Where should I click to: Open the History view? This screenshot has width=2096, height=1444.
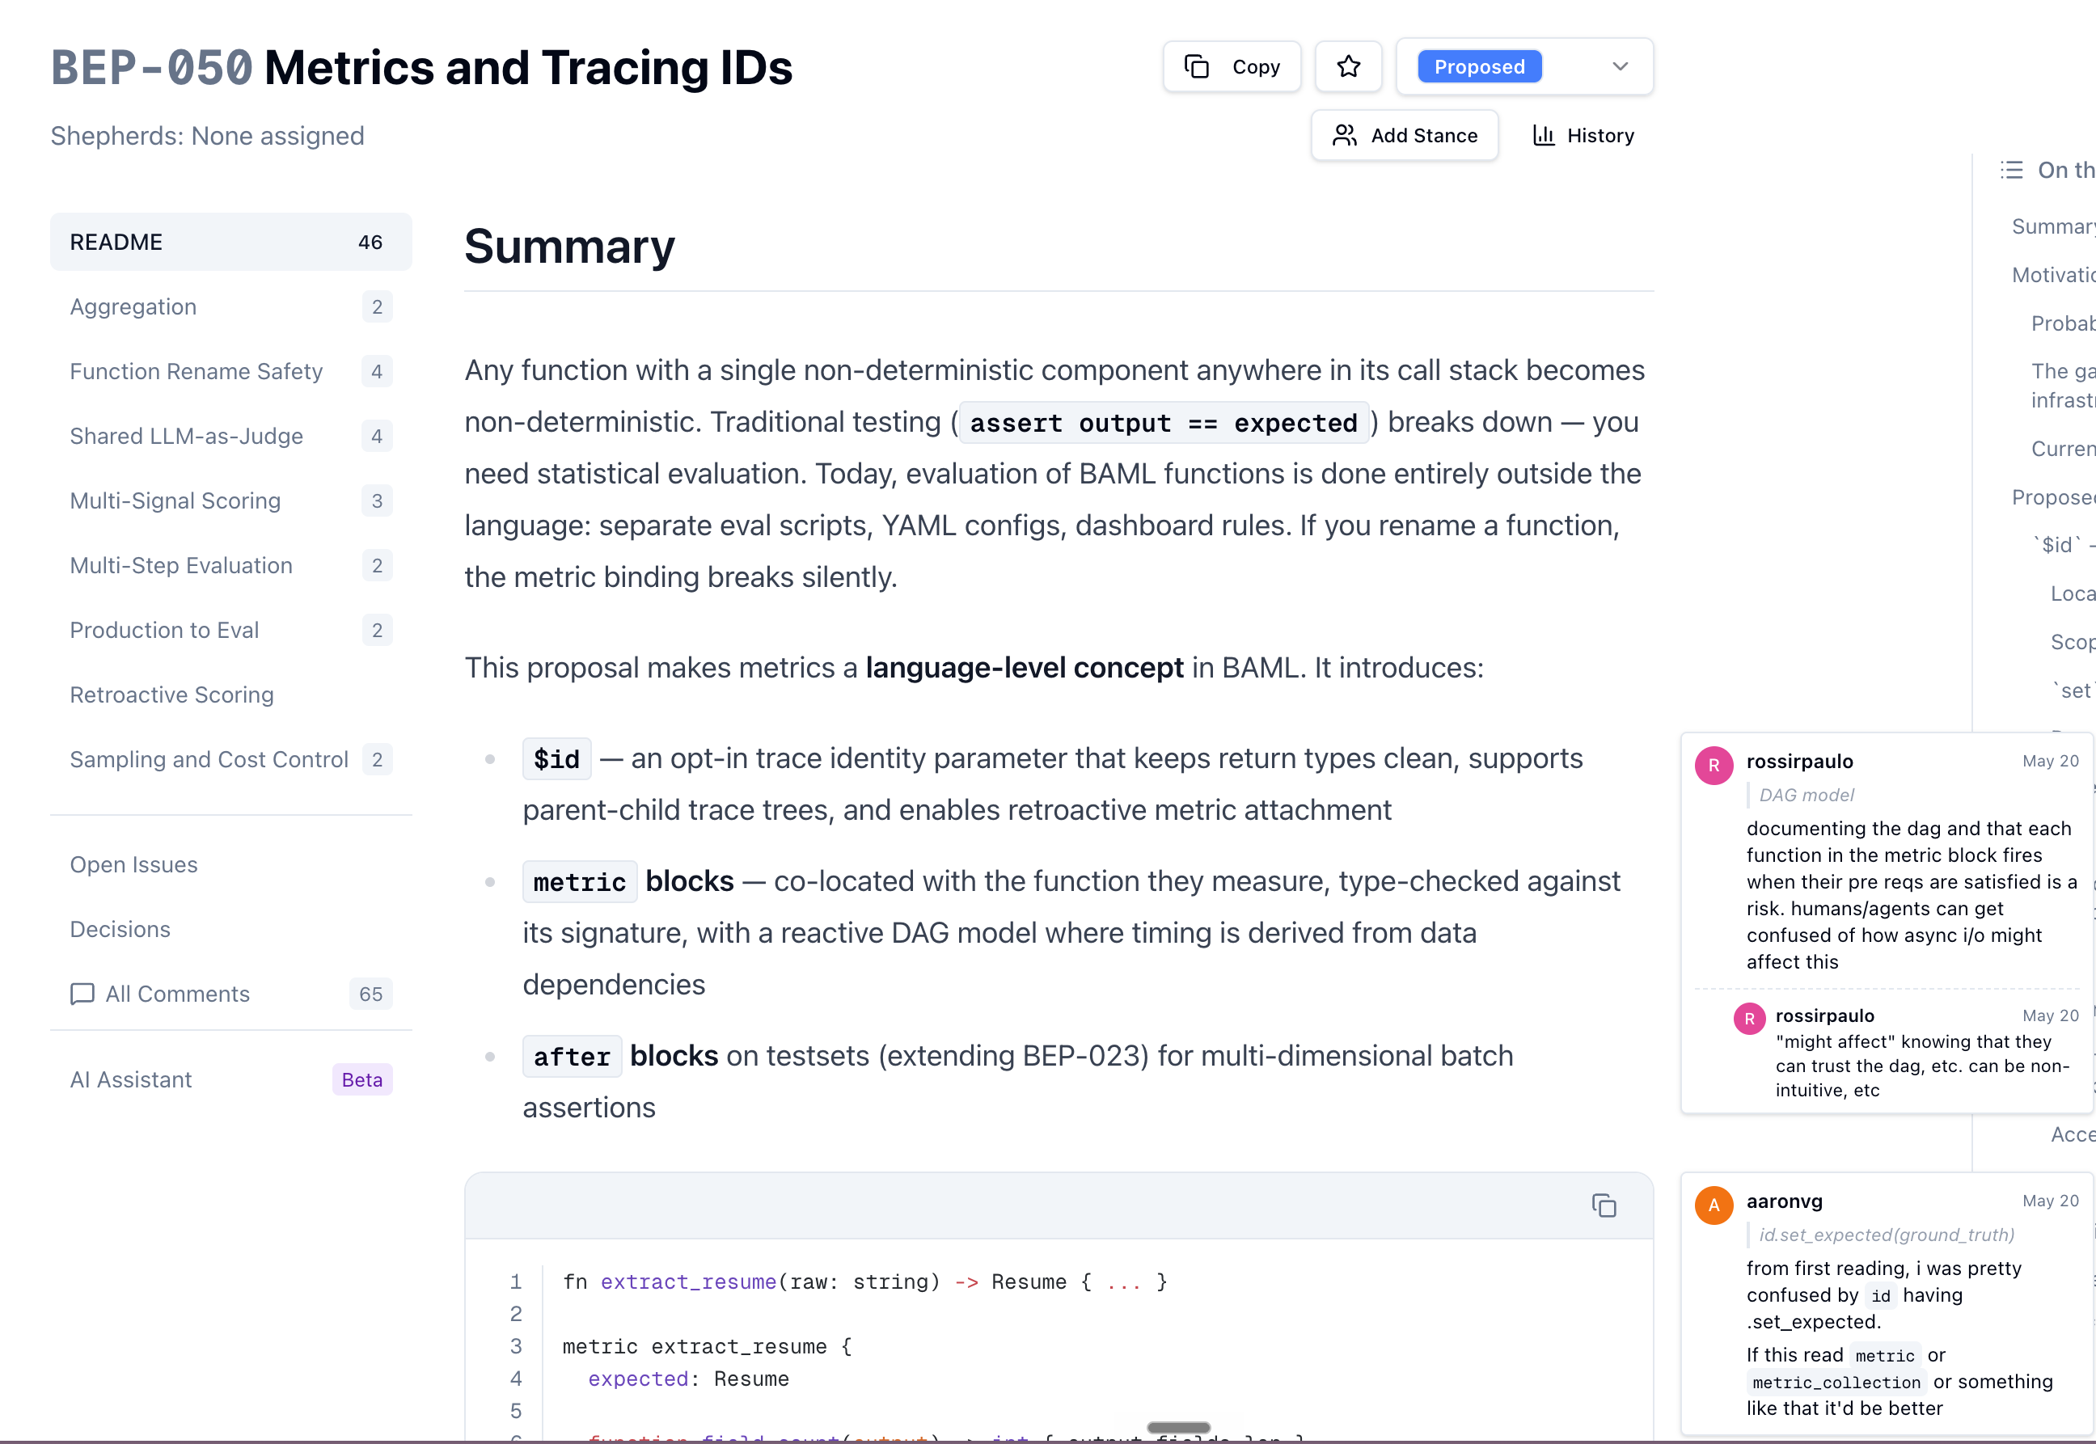1584,136
